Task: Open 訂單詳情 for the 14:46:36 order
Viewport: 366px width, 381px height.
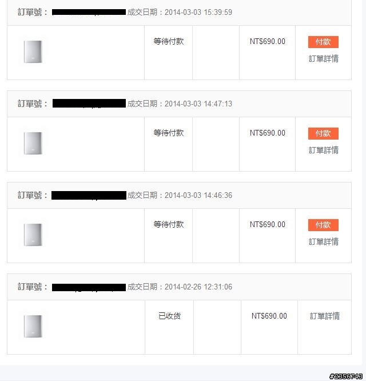Action: 324,241
